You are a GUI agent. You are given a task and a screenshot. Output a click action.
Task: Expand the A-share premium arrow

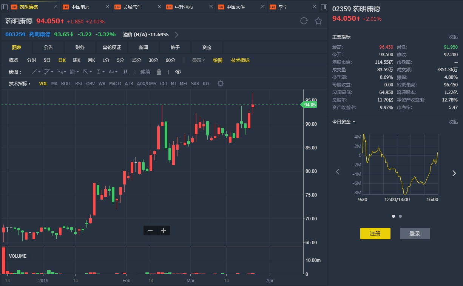coord(176,35)
